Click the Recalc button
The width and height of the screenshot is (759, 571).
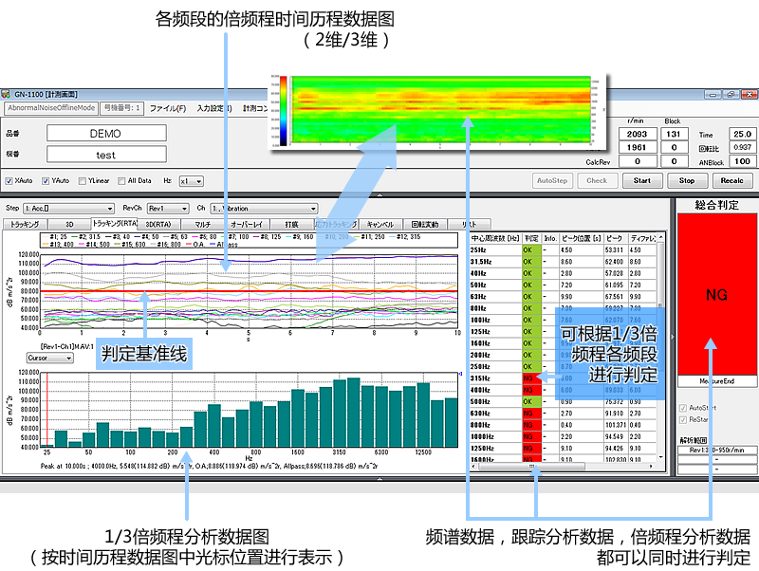(x=731, y=180)
